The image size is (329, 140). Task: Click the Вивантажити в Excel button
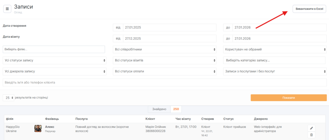pos(309,9)
